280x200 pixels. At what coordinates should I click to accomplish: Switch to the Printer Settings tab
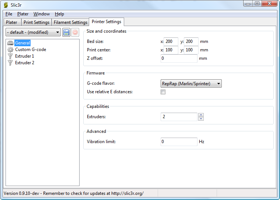pos(106,22)
